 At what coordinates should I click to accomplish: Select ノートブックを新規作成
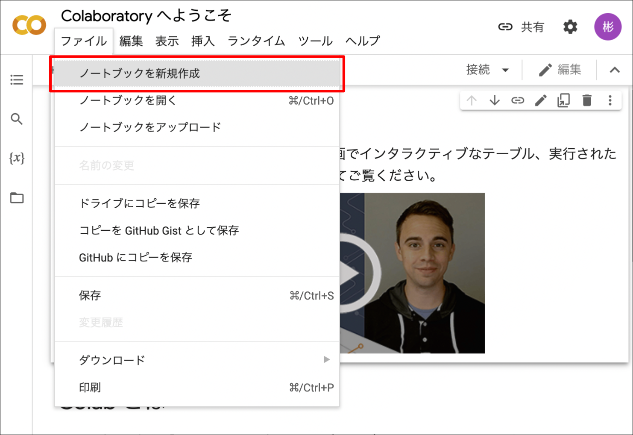pos(197,73)
